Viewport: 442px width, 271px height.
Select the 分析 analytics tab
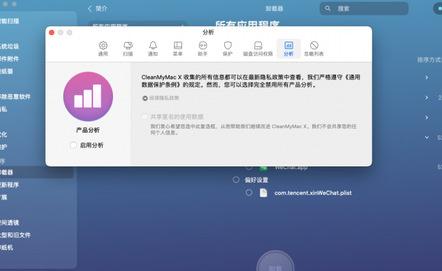coord(289,49)
